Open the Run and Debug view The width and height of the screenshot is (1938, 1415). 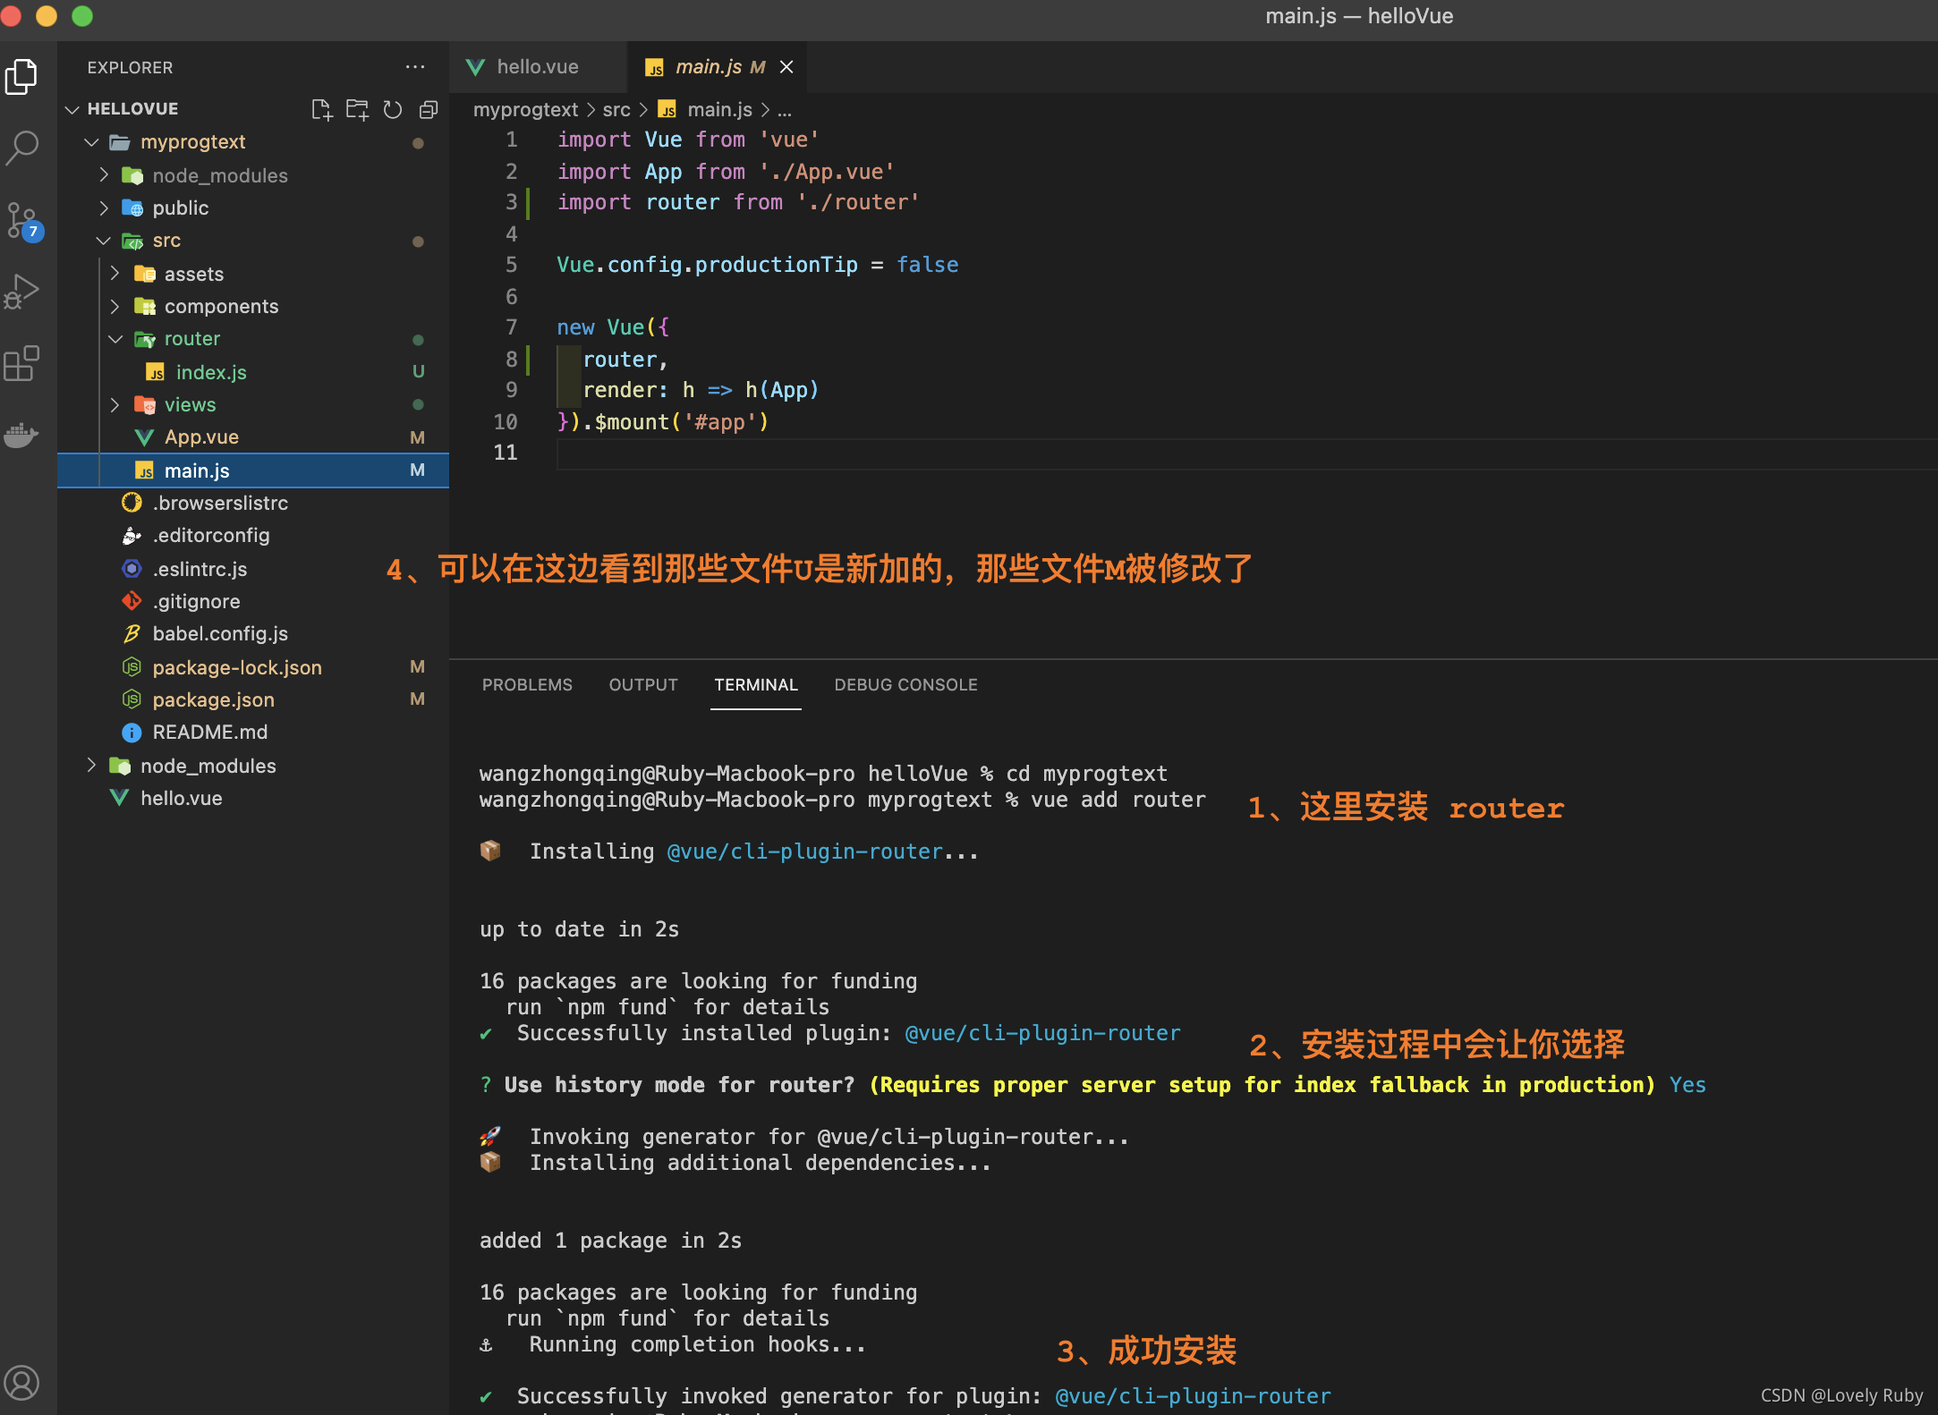coord(22,292)
